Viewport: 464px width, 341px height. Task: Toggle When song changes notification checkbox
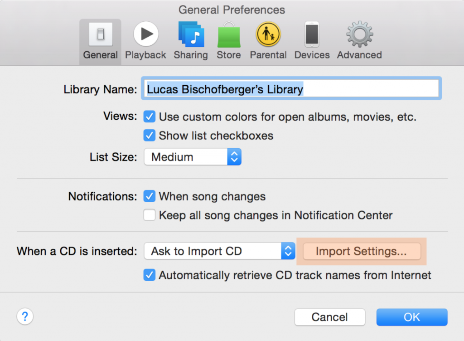tap(150, 197)
